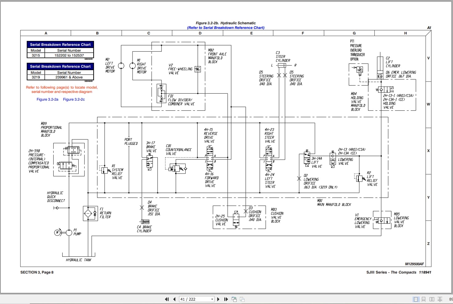Click the MB1 MAIN MANIFOLD BLOCK label
The image size is (453, 304).
click(334, 203)
